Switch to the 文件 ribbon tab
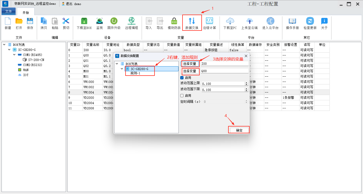This screenshot has width=363, height=194. 9,12
